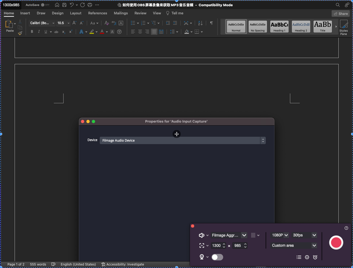
Task: Open the Custom area capture dropdown
Action: (294, 246)
